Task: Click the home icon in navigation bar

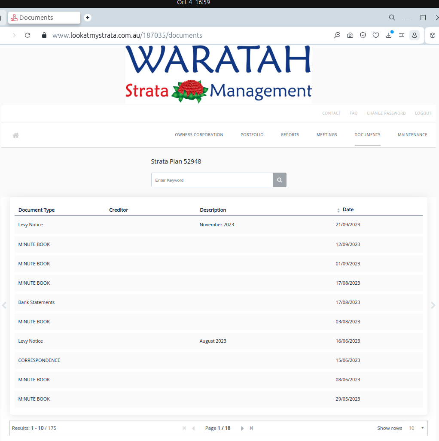Action: (16, 135)
